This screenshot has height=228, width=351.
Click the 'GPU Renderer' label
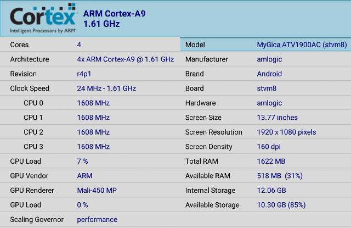pos(32,190)
